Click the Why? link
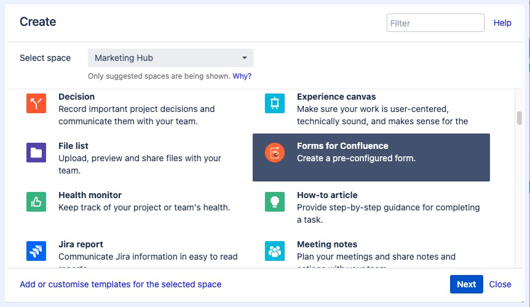 click(242, 76)
